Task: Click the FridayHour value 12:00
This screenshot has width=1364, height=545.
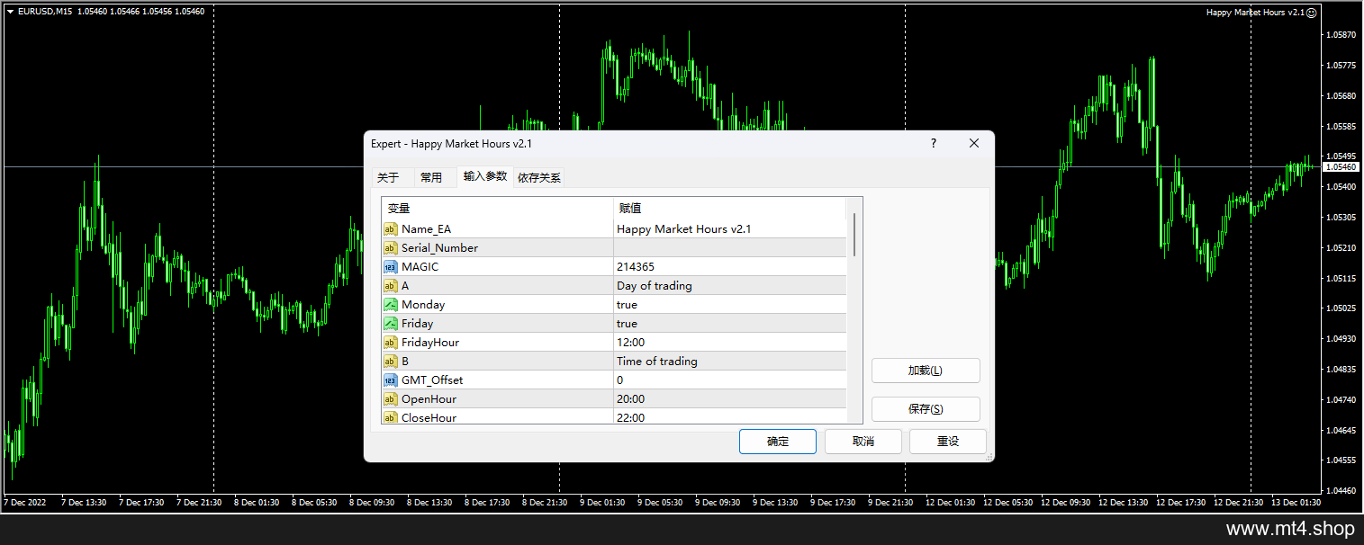Action: [x=631, y=343]
